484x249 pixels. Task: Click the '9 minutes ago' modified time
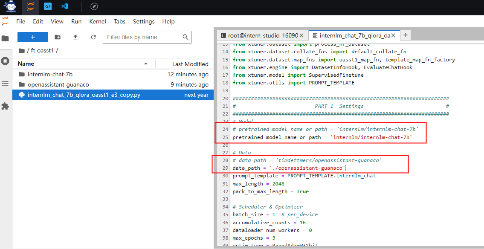click(189, 84)
